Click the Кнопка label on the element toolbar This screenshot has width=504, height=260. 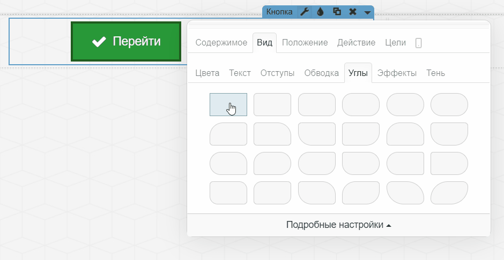(279, 12)
